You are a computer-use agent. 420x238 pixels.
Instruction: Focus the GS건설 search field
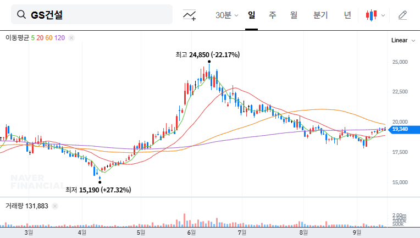point(92,14)
